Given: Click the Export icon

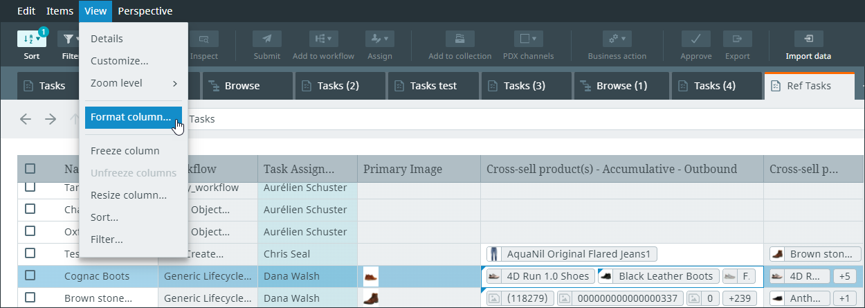Looking at the screenshot, I should coord(737,39).
